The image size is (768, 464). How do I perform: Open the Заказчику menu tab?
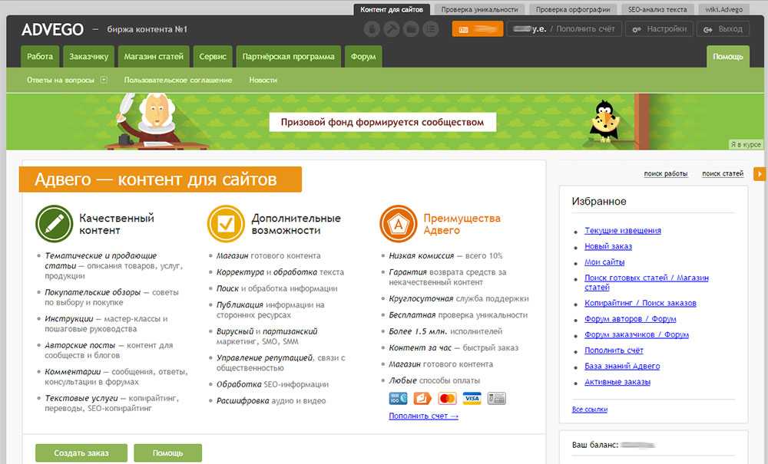pyautogui.click(x=88, y=56)
